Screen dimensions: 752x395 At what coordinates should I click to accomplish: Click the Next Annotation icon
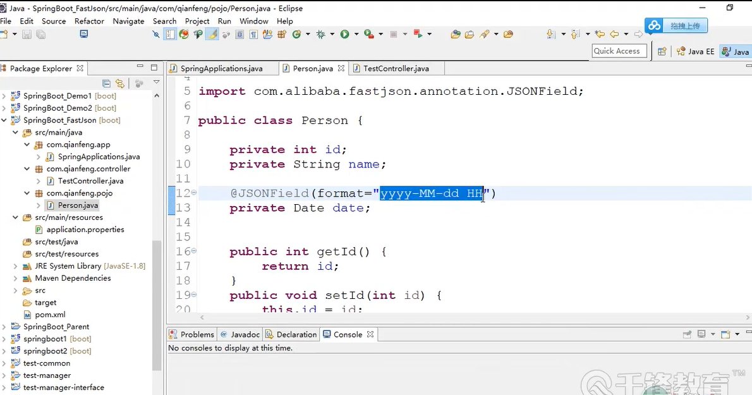[551, 34]
